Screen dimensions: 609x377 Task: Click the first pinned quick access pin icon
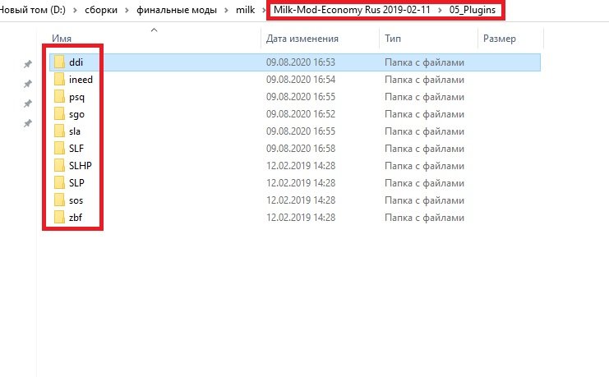27,64
